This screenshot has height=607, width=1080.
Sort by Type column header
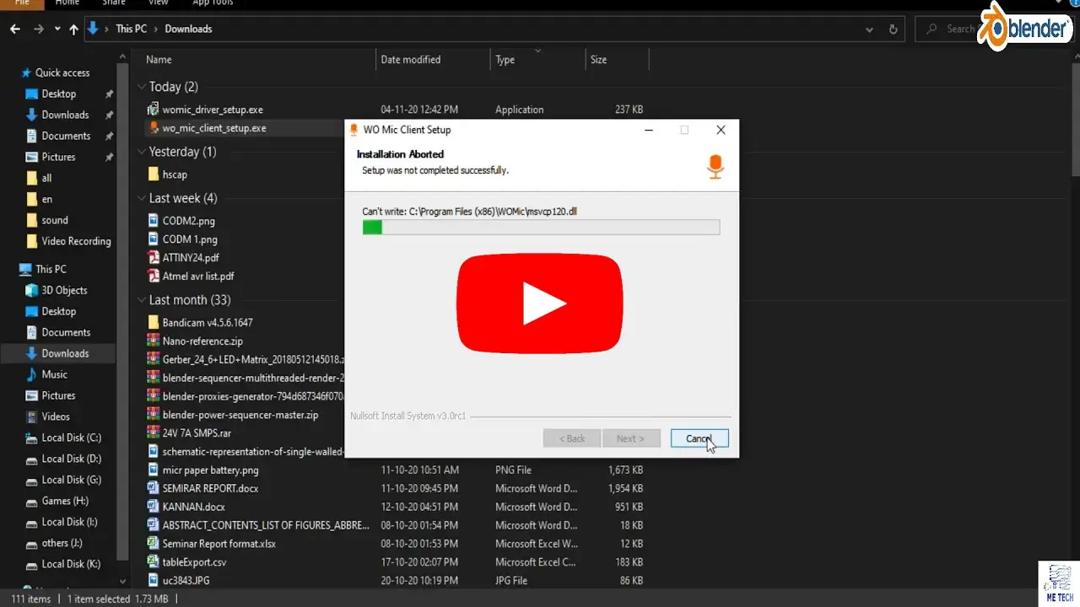coord(505,60)
